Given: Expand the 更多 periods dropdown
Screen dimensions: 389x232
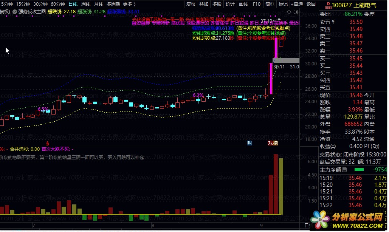Looking at the screenshot, I should 129,4.
